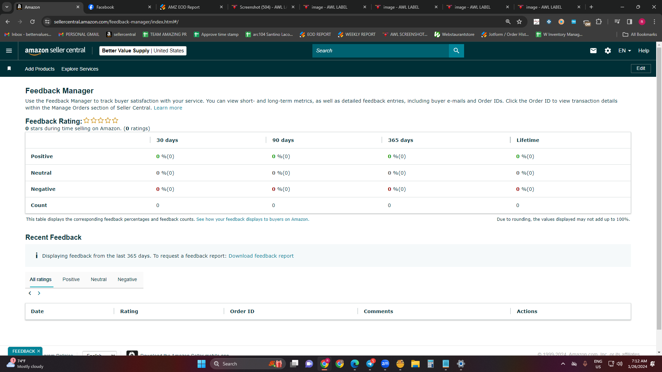Click the browser address bar URL
Viewport: 662px width, 372px height.
116,22
